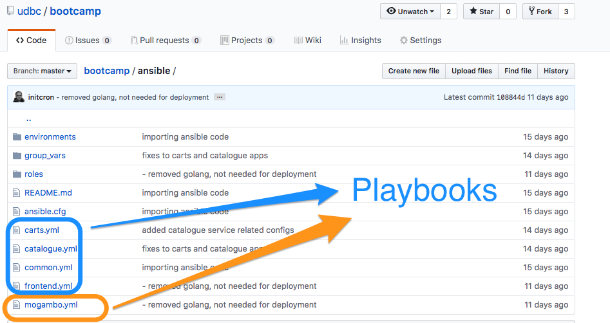
Task: Open the forks count 3
Action: tap(566, 12)
